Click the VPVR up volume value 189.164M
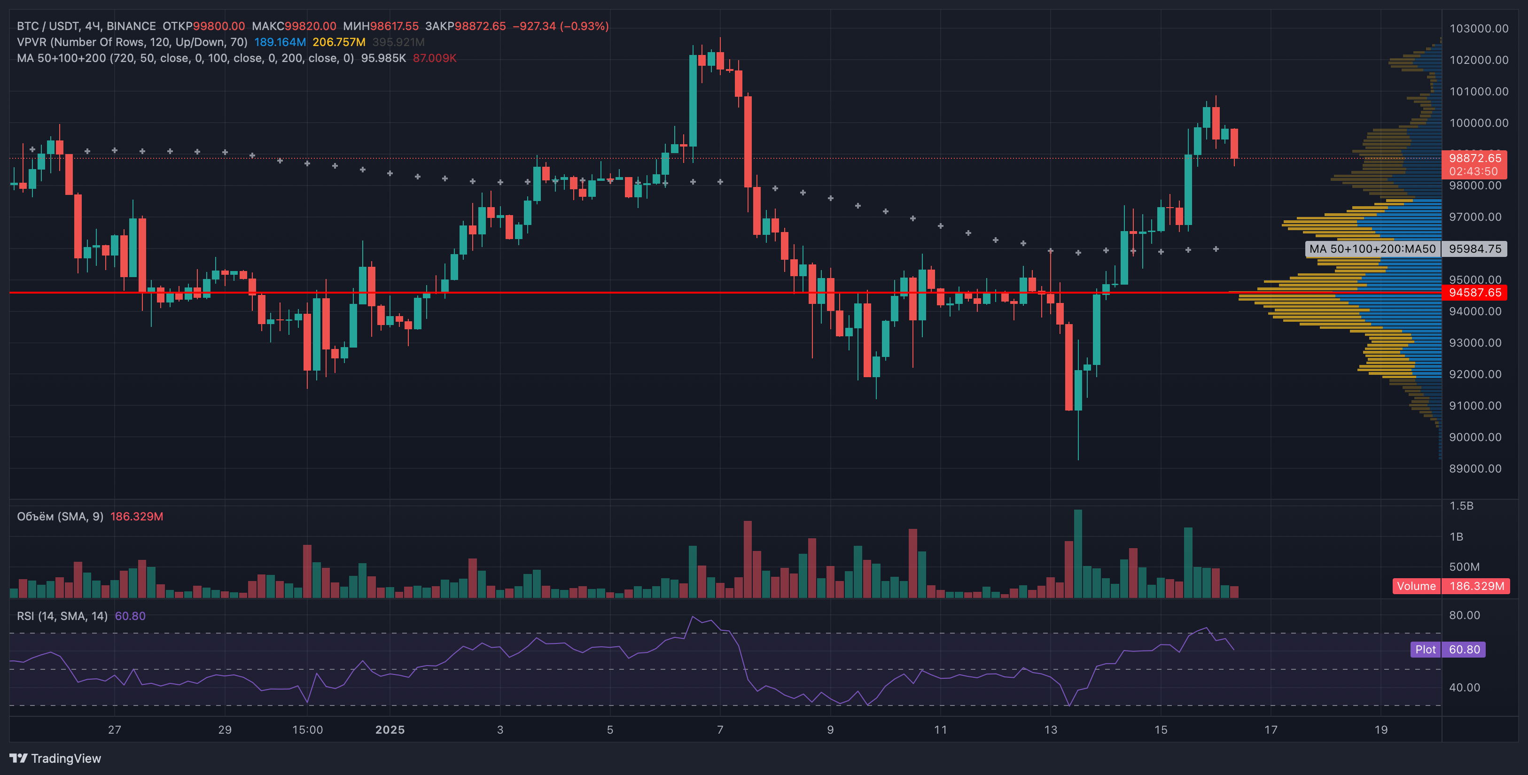Screen dimensions: 1528x775 [280, 42]
